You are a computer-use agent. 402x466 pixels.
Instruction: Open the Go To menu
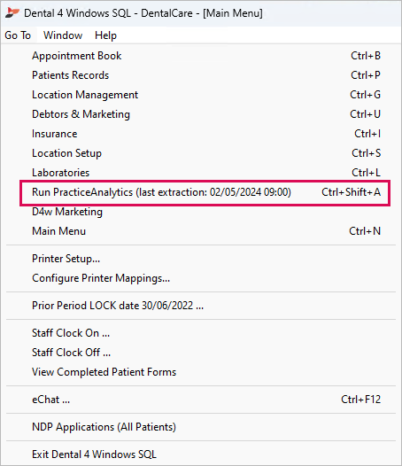pyautogui.click(x=18, y=35)
